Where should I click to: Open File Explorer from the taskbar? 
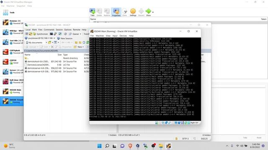[161, 146]
